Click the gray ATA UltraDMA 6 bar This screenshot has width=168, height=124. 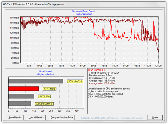coord(19,104)
